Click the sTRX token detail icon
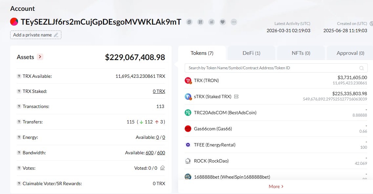This screenshot has width=373, height=194. point(236,97)
